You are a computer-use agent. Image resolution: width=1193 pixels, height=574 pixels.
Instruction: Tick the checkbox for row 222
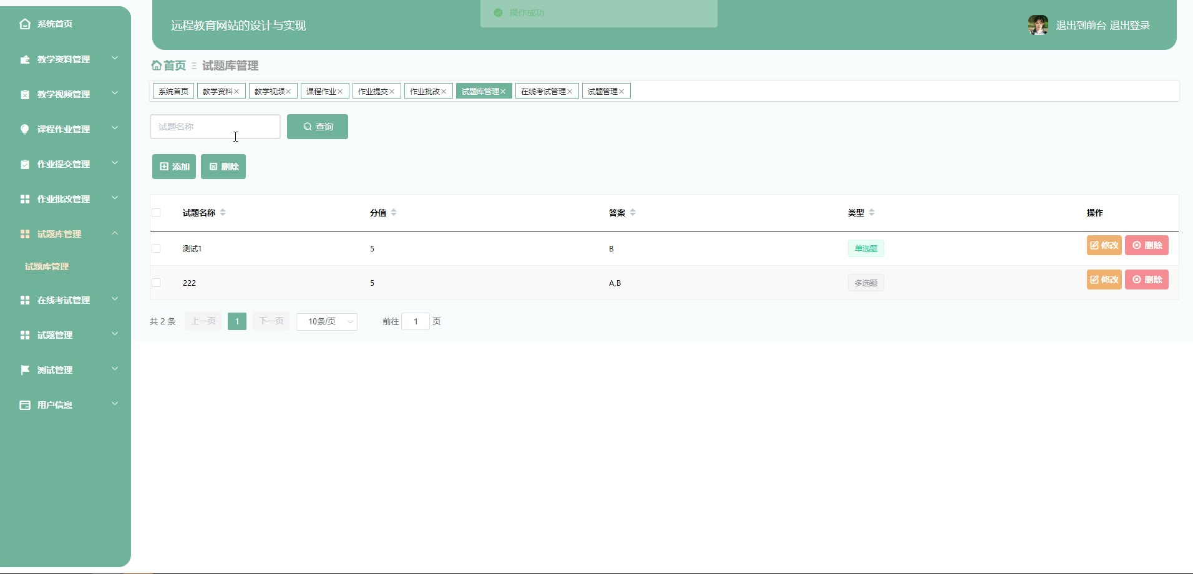pyautogui.click(x=156, y=283)
